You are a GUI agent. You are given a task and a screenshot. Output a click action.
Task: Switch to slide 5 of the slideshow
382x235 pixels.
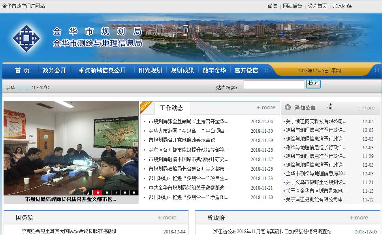[x=125, y=193]
